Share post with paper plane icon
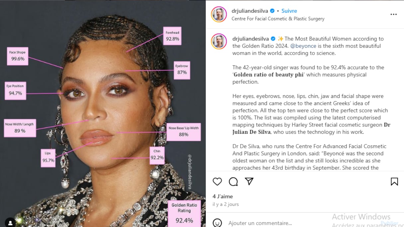The height and width of the screenshot is (227, 404). (x=249, y=181)
